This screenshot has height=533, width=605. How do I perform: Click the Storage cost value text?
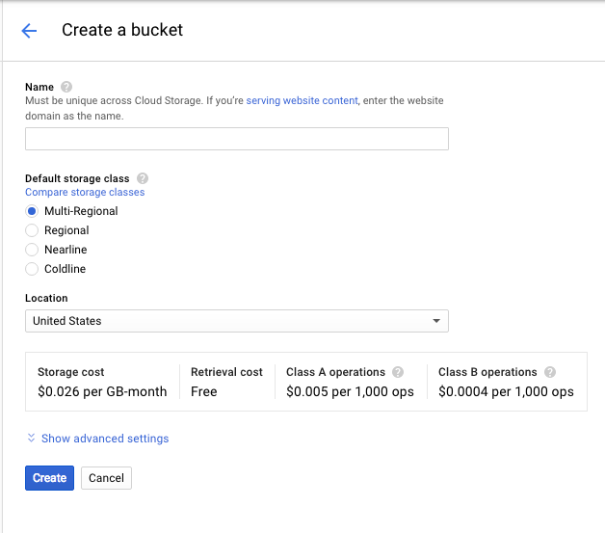[x=102, y=391]
